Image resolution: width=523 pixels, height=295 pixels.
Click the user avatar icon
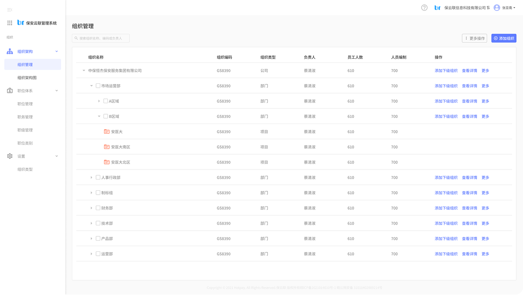click(497, 8)
